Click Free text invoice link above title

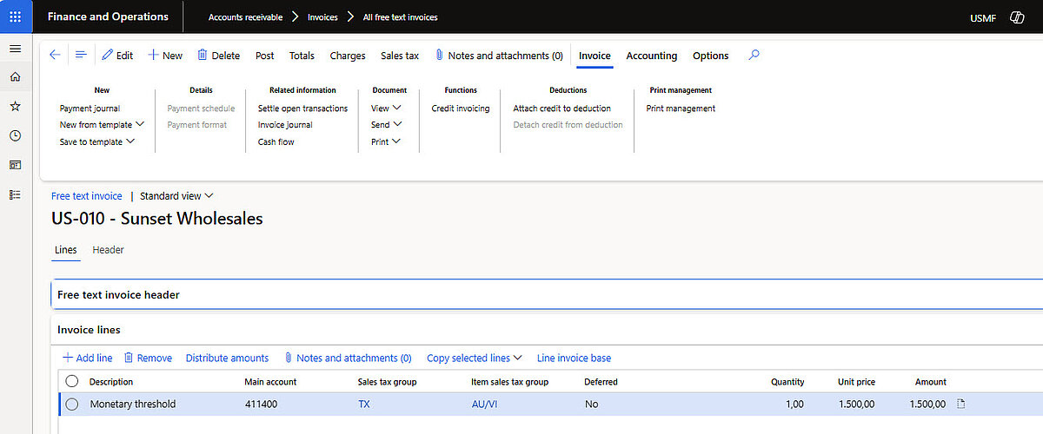pos(87,196)
